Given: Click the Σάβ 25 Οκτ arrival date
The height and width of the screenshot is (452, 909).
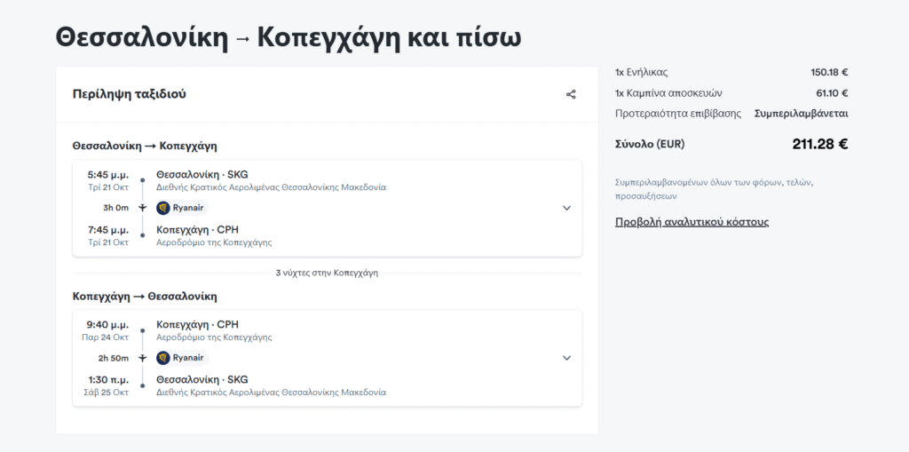Looking at the screenshot, I should point(107,393).
